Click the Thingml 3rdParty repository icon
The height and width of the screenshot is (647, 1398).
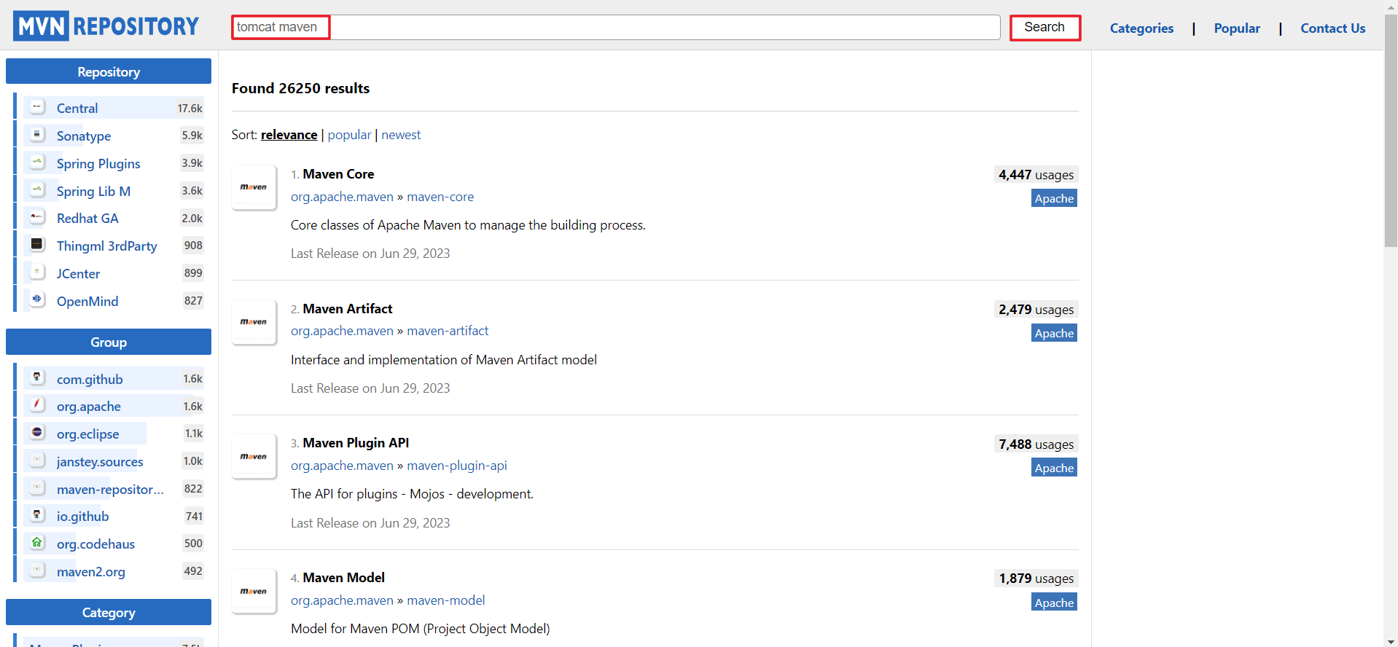(37, 245)
